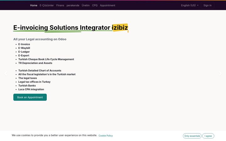Click the Turkish Banks list item
Image resolution: width=226 pixels, height=141 pixels.
click(27, 86)
